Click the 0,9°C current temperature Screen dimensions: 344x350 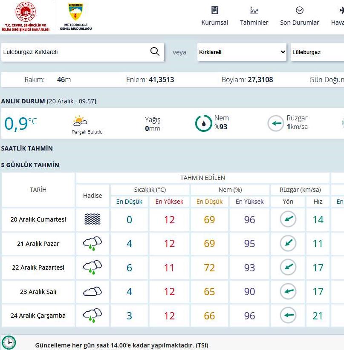point(20,123)
